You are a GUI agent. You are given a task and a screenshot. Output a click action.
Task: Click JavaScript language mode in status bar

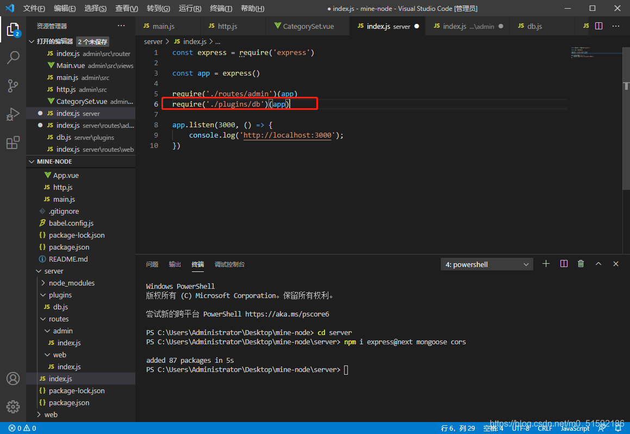tap(575, 428)
